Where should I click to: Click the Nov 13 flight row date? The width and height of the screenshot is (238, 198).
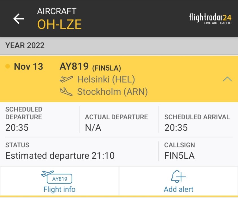coord(29,67)
